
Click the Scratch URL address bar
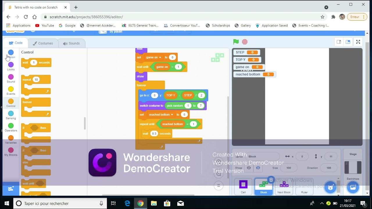pyautogui.click(x=183, y=17)
